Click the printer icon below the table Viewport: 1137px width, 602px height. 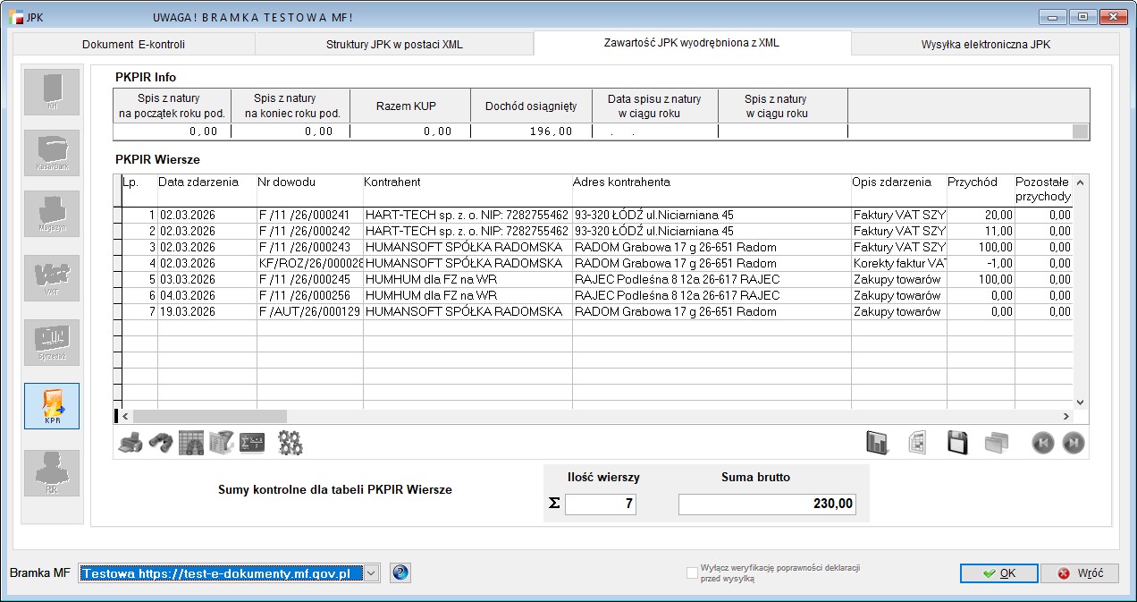[131, 443]
